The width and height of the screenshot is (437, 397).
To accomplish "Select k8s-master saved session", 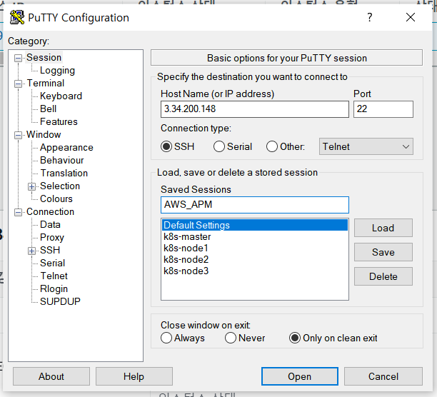I will point(255,236).
